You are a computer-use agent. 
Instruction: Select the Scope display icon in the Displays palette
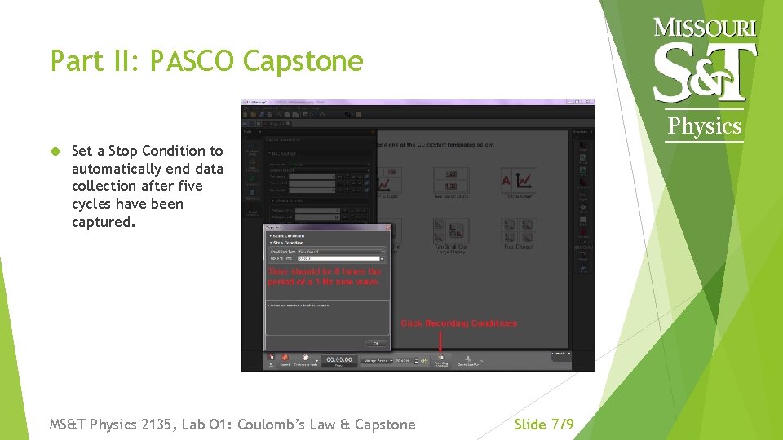[582, 159]
